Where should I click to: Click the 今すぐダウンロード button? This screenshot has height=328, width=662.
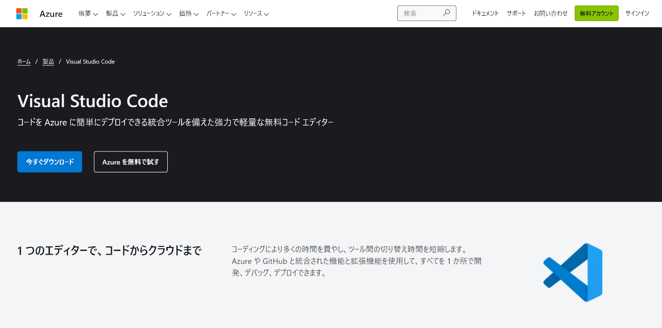tap(49, 162)
